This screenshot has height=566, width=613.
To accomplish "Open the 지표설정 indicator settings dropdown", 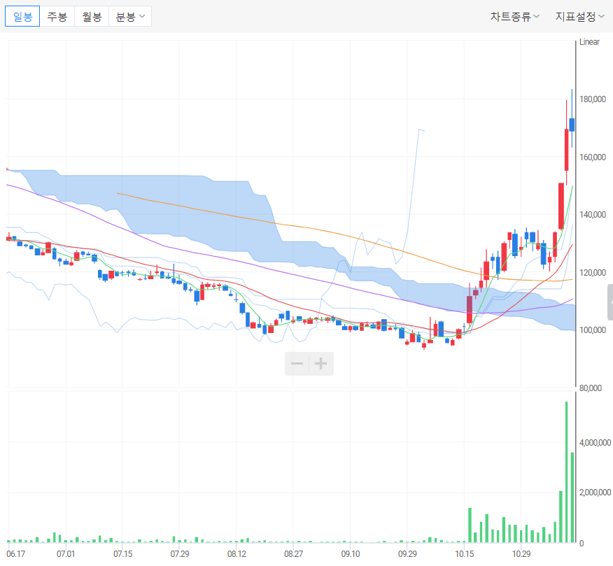I will click(580, 16).
